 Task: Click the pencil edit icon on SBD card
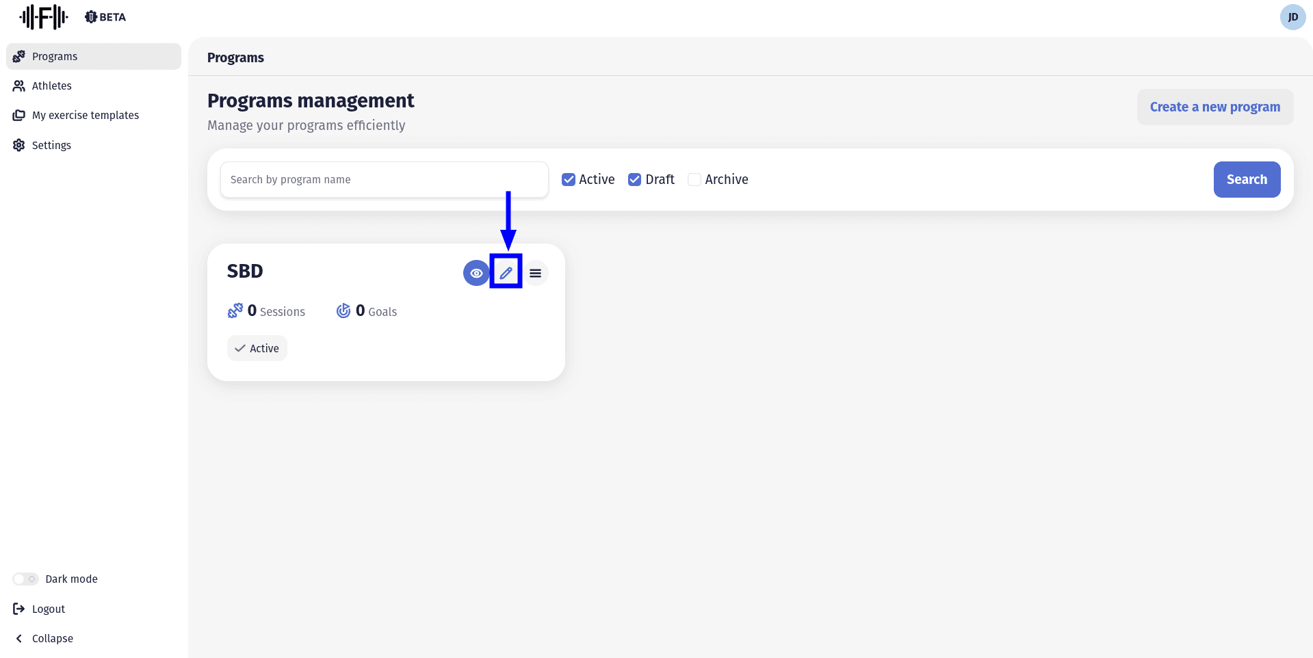coord(506,273)
